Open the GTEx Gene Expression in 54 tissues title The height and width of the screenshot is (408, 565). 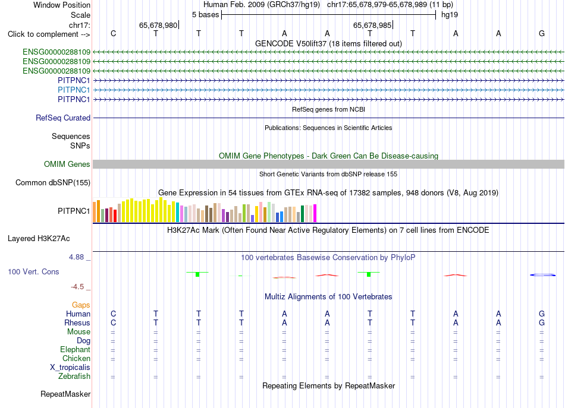(x=328, y=192)
